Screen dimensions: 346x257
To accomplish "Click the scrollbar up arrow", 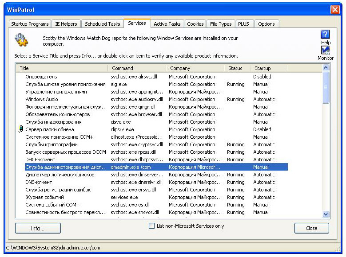I will [326, 68].
